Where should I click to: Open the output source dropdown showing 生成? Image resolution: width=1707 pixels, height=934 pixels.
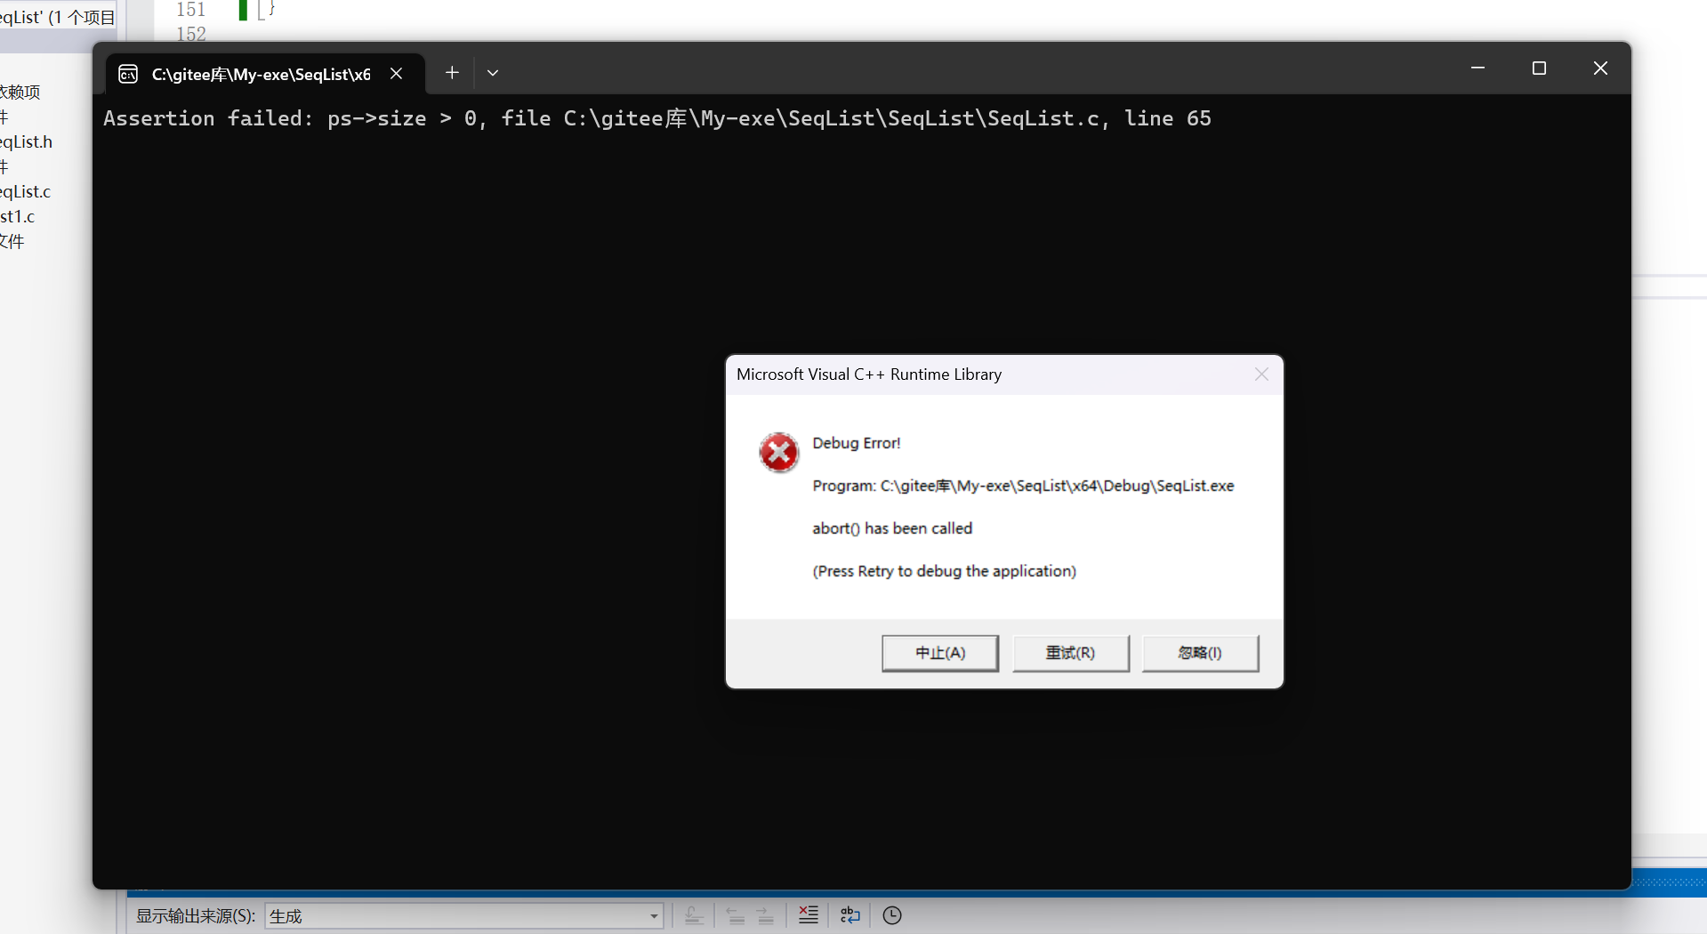464,915
